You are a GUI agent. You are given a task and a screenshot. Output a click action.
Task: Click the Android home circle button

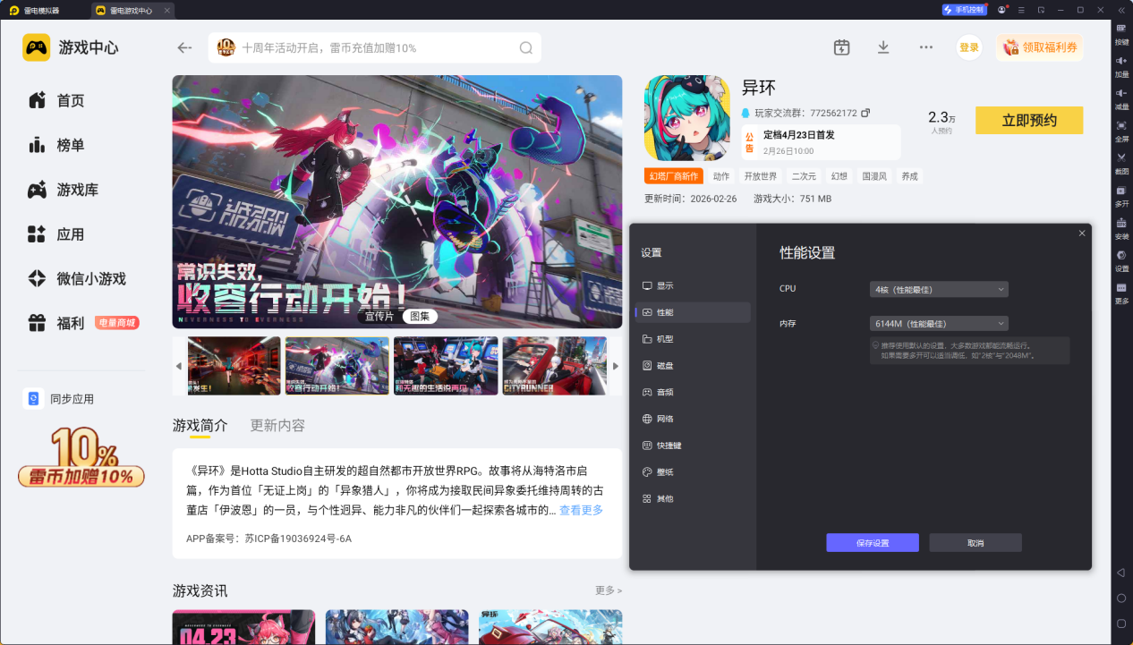click(1121, 598)
